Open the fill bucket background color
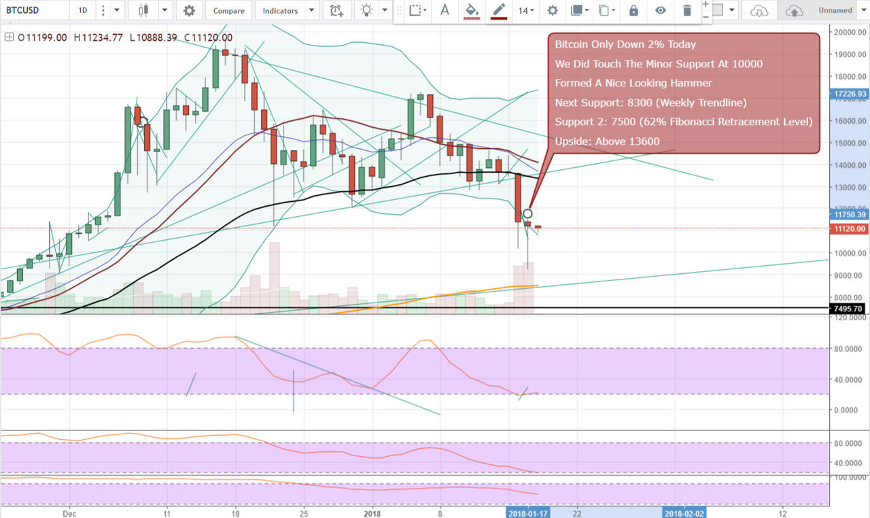870x518 pixels. tap(471, 10)
